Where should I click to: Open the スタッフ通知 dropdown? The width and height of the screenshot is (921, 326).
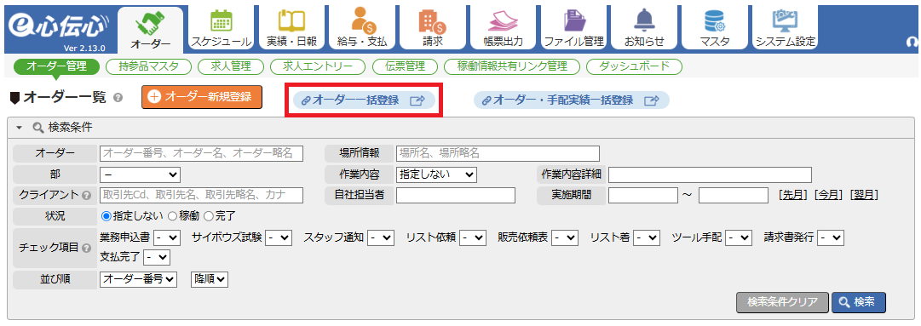click(x=380, y=237)
